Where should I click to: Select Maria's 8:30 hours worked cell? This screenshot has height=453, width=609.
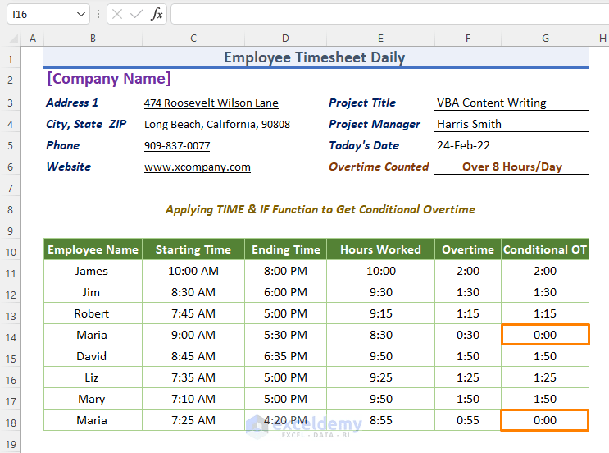(x=380, y=335)
